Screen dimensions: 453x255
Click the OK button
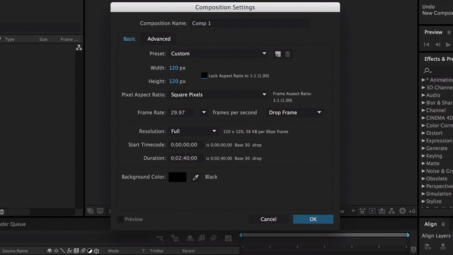(313, 219)
